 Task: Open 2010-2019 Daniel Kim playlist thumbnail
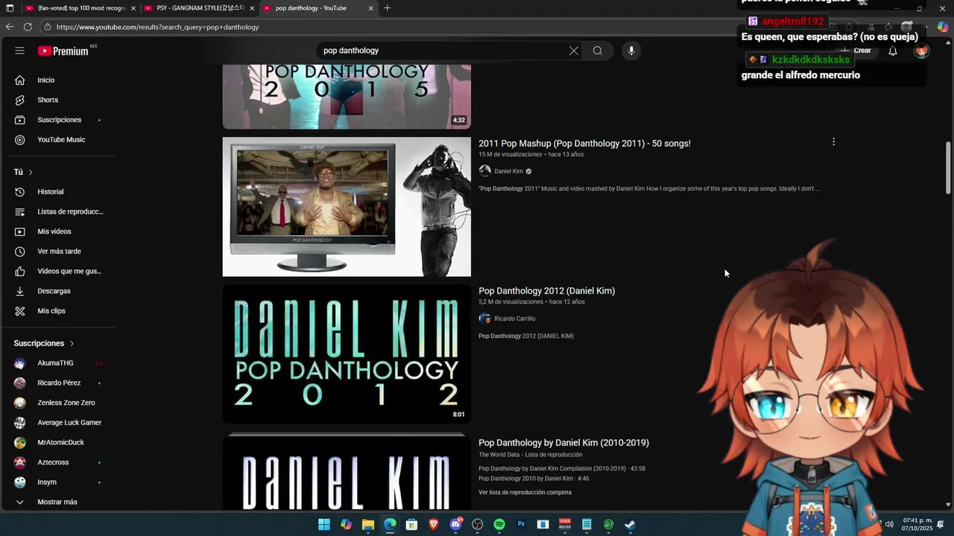347,472
